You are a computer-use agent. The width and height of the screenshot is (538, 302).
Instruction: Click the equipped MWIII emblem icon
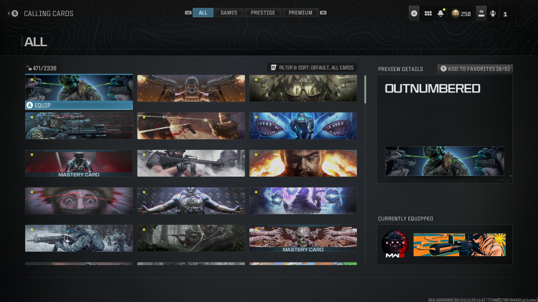[x=395, y=245]
